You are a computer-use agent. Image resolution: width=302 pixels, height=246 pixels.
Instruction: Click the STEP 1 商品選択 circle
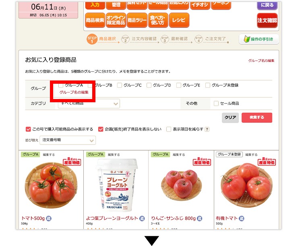click(x=92, y=39)
